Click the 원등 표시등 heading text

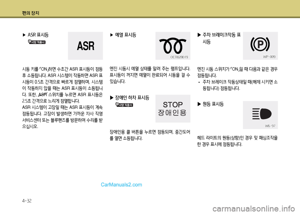(213, 104)
